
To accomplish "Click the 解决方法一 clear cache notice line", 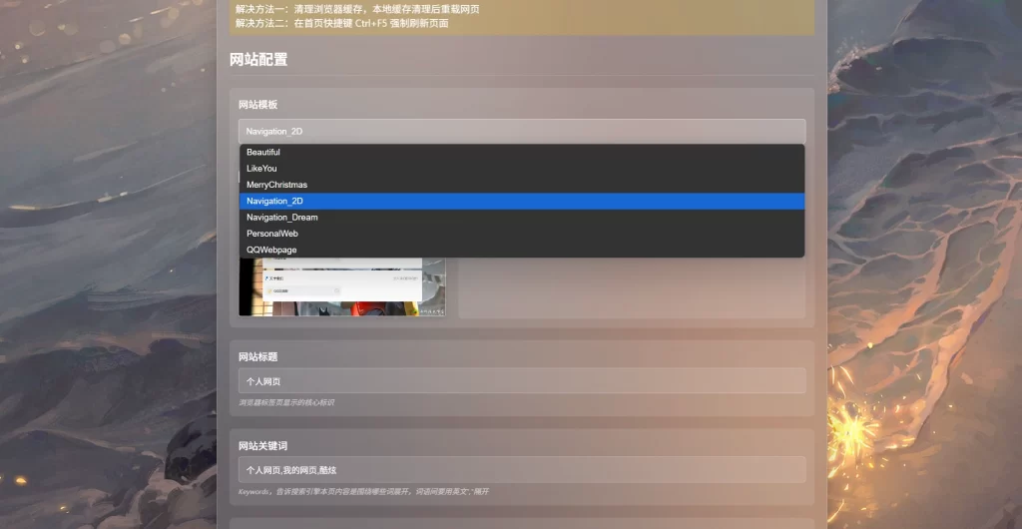I will (x=357, y=9).
